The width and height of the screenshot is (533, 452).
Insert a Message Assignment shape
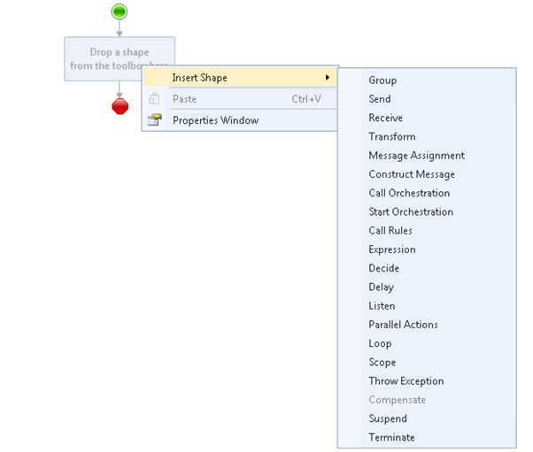tap(416, 156)
